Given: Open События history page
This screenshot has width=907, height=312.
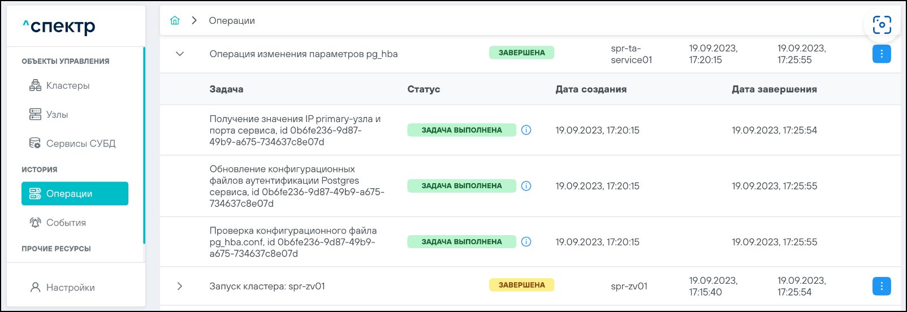Looking at the screenshot, I should point(66,223).
